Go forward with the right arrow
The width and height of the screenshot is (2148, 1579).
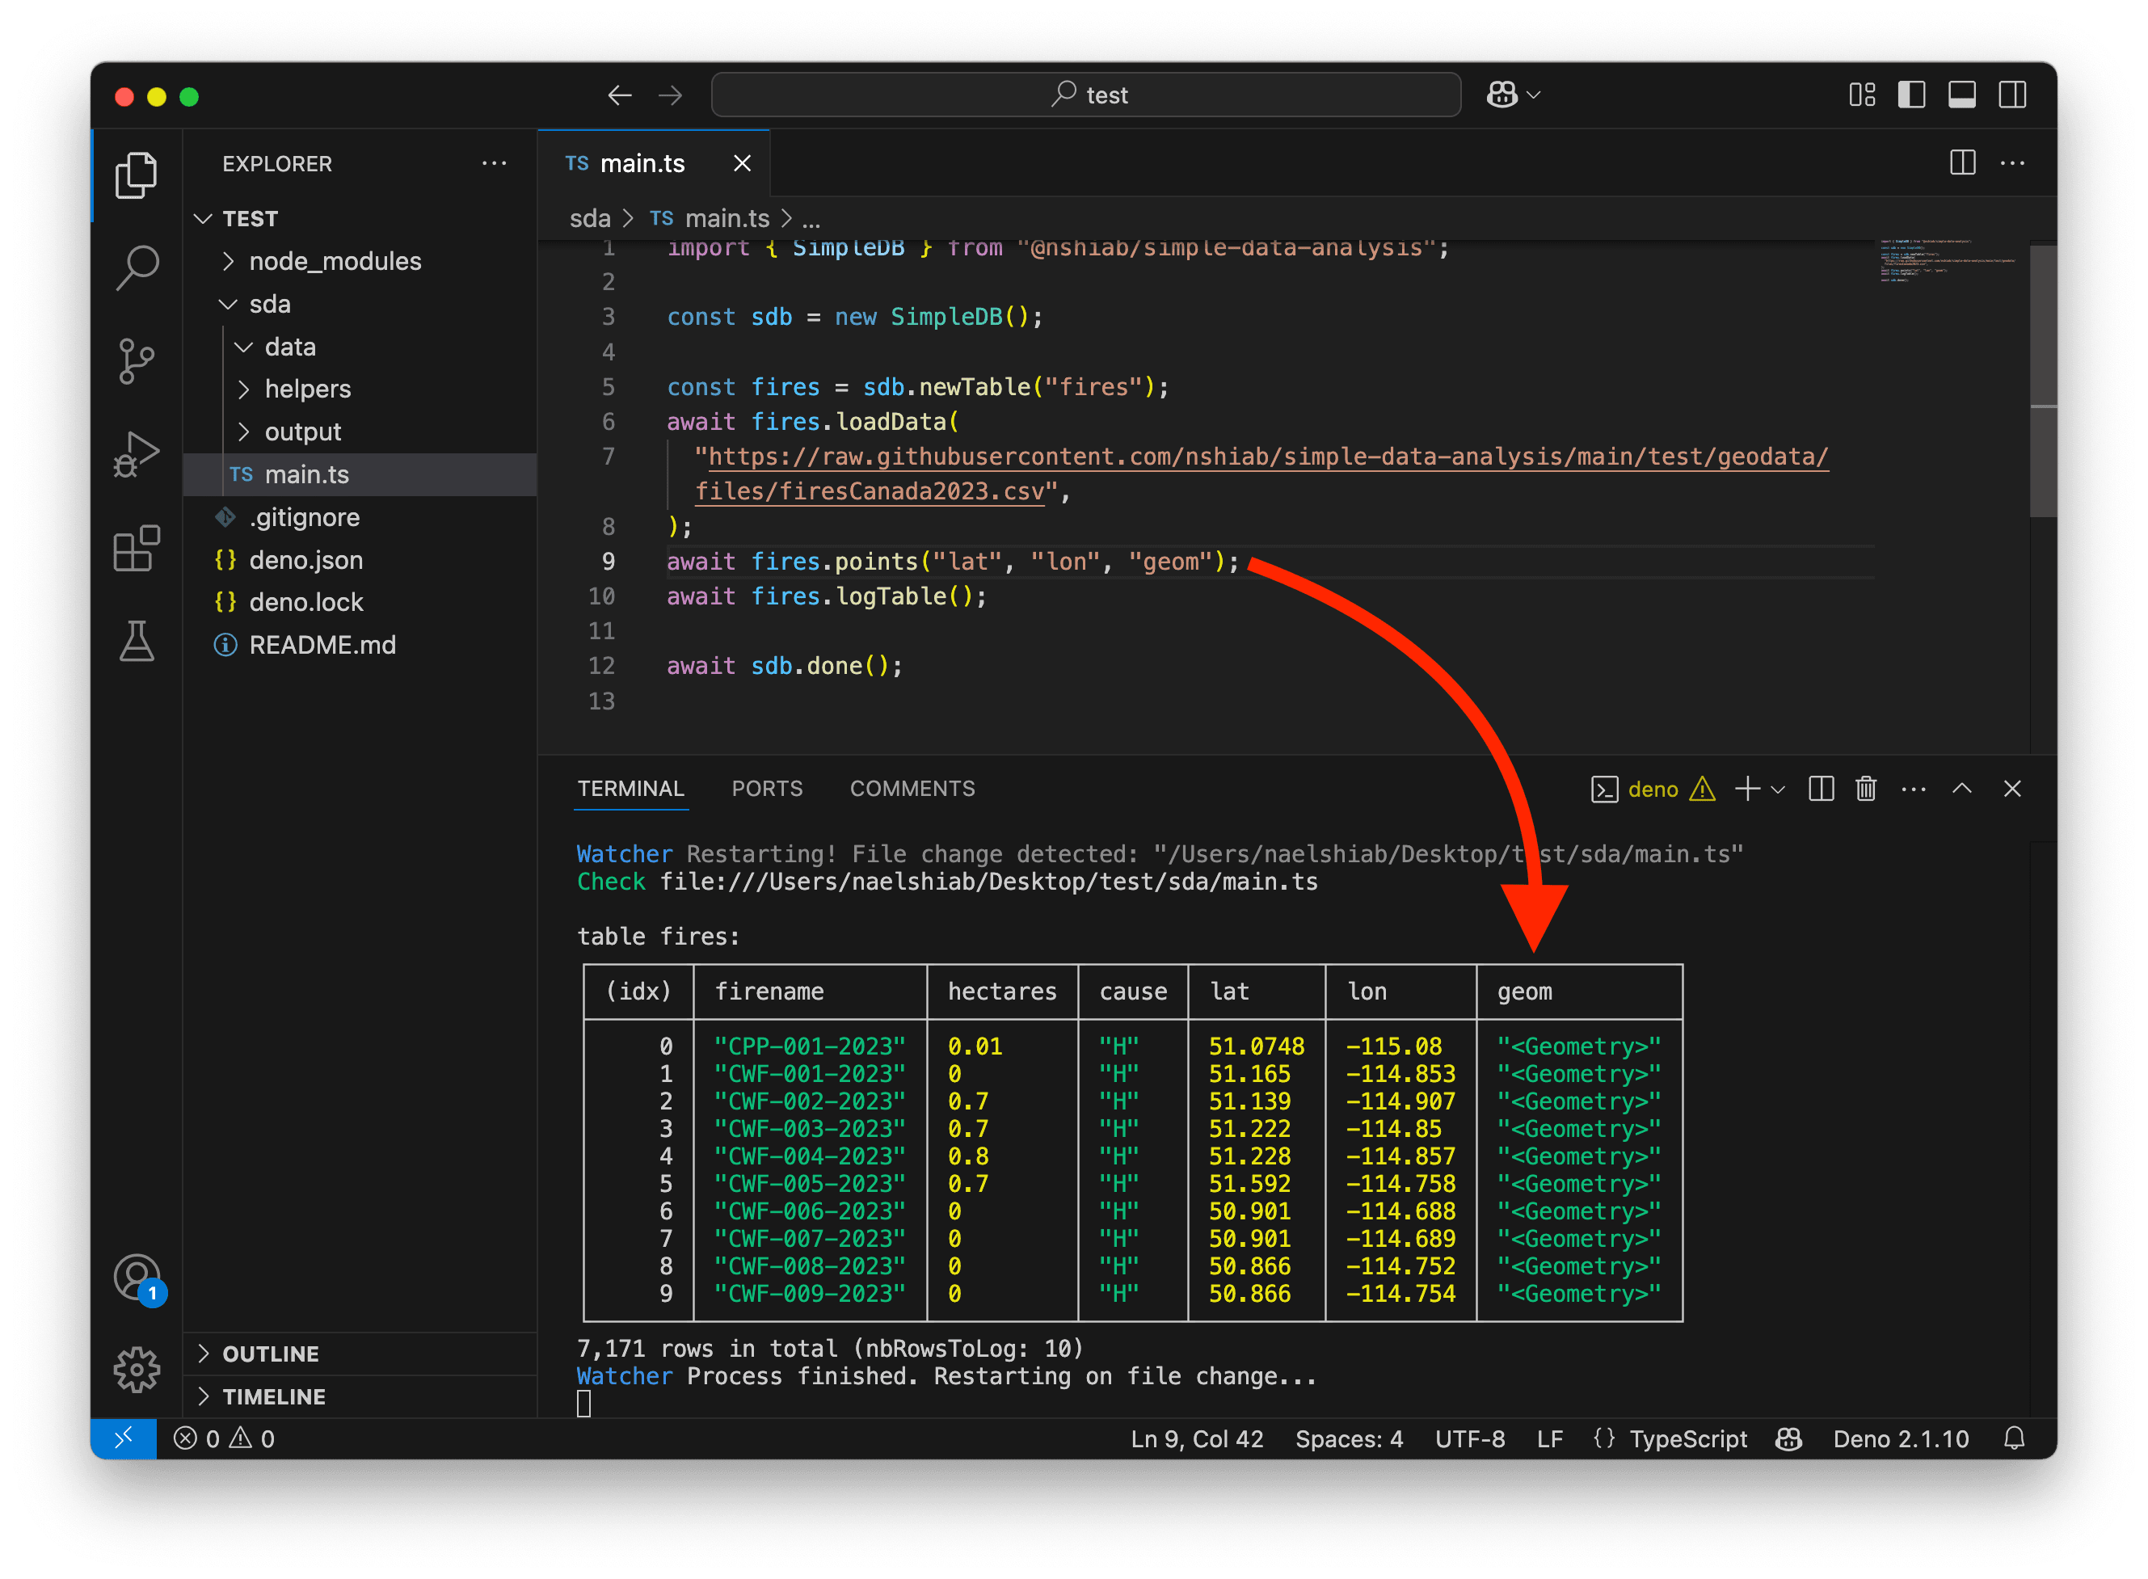click(671, 95)
